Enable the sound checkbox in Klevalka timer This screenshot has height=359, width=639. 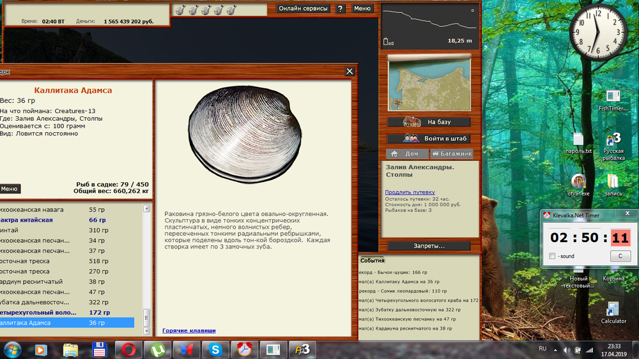coord(552,256)
